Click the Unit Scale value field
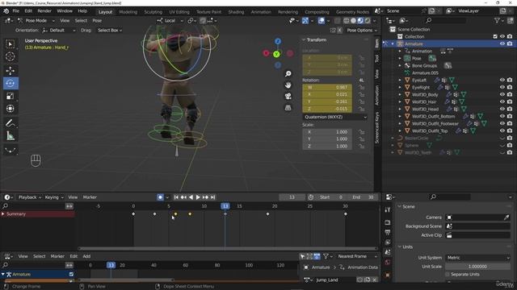517x290 pixels. [477, 267]
